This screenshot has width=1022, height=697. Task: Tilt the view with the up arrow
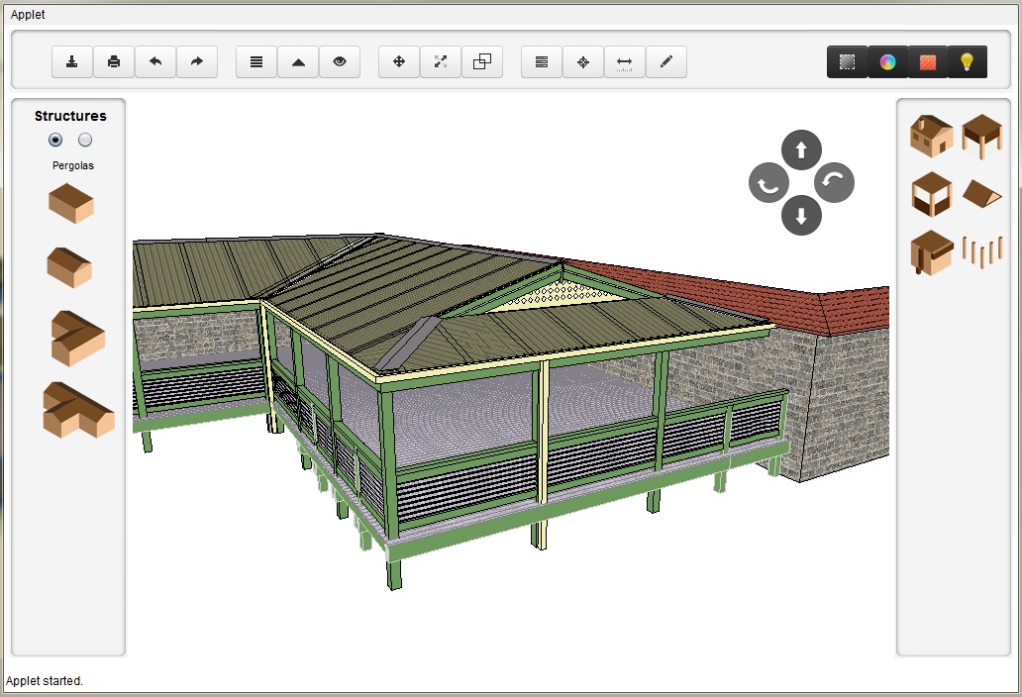[x=801, y=149]
